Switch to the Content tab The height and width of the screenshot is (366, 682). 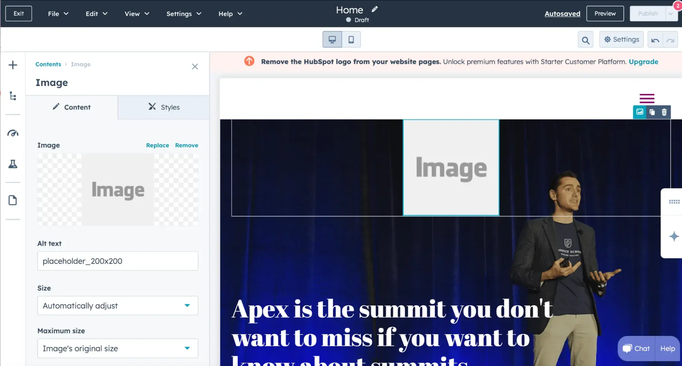[72, 107]
